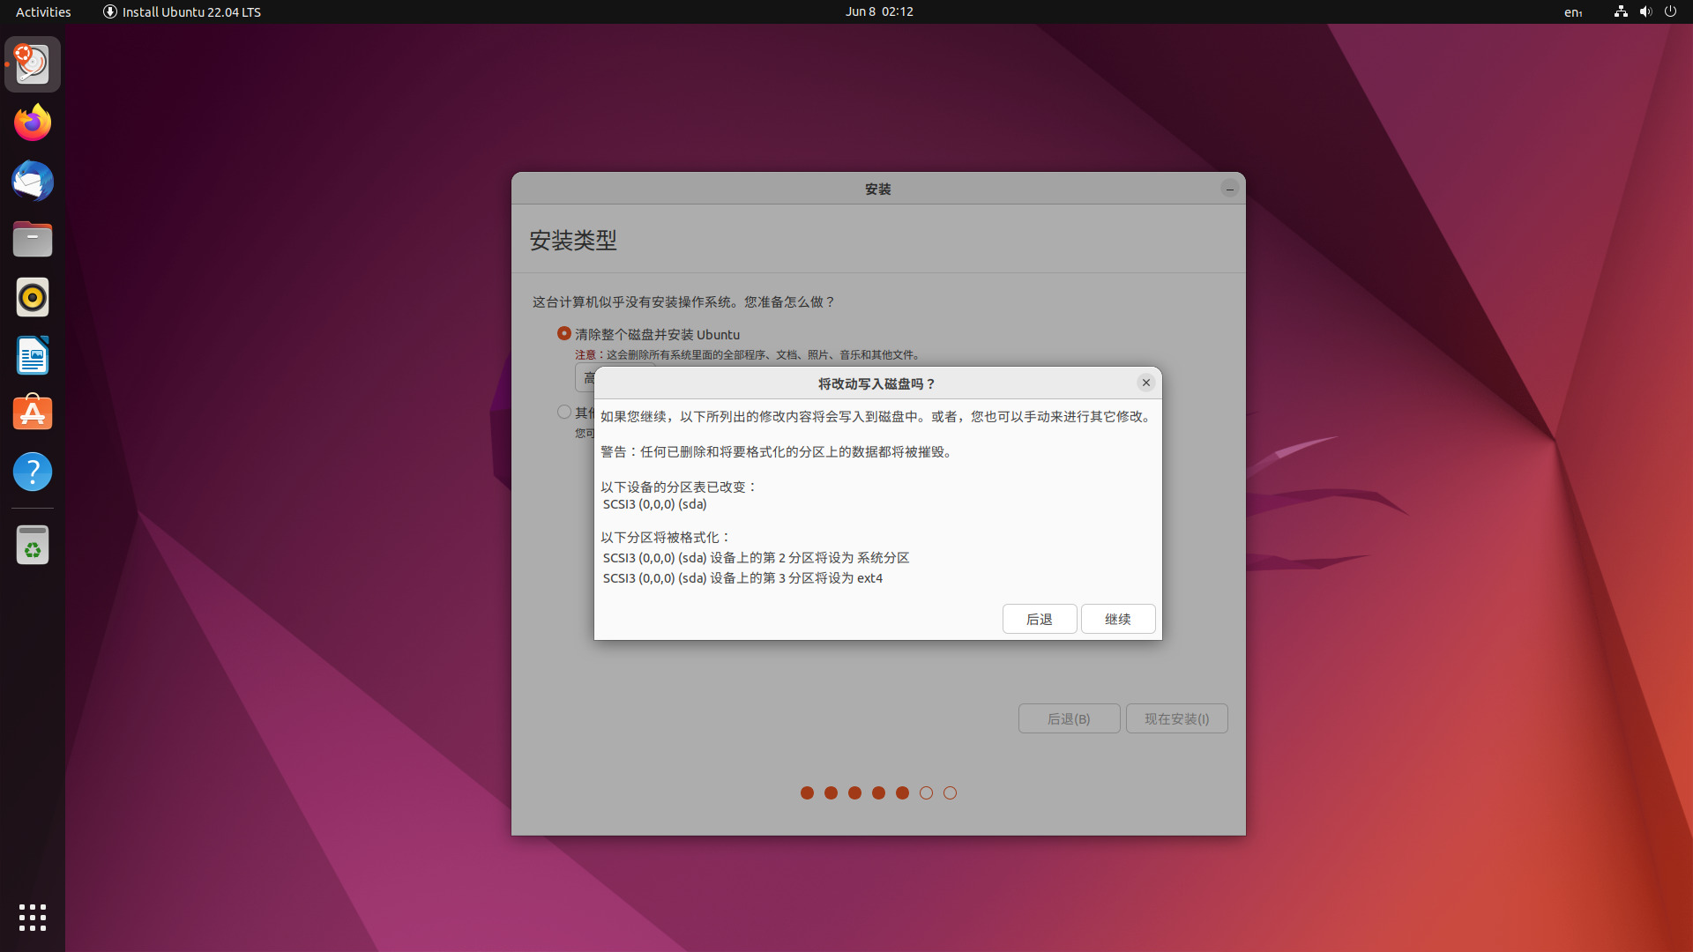
Task: Open Ubuntu Software center
Action: coord(32,413)
